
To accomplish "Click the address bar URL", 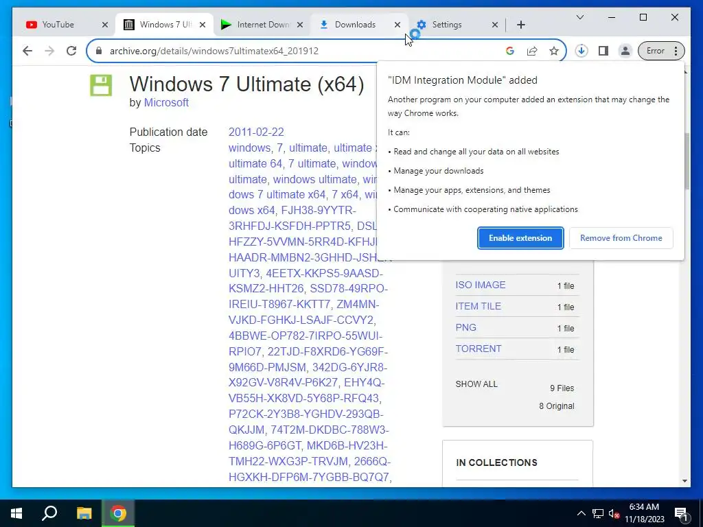I will [214, 51].
